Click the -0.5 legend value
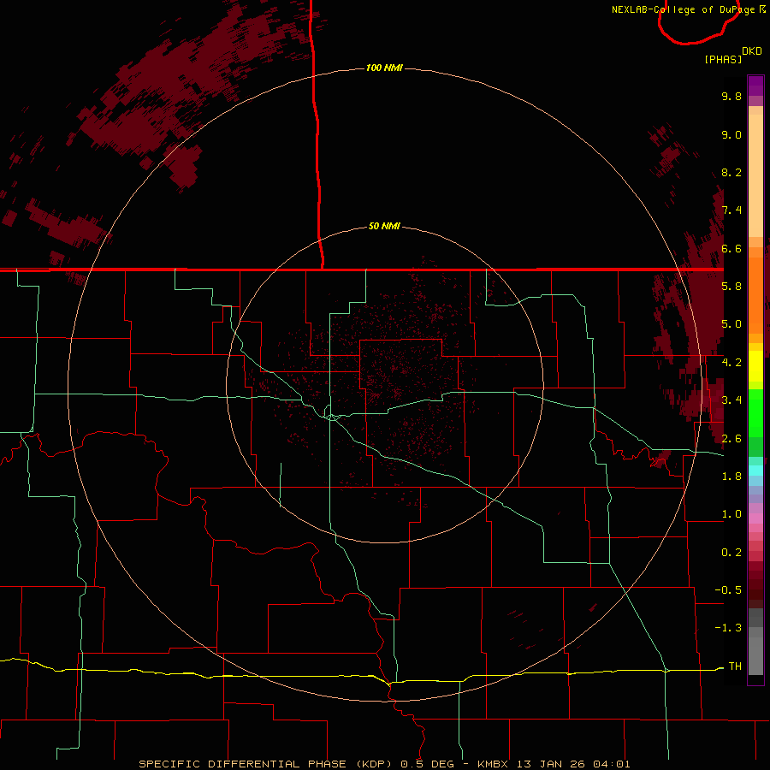Image resolution: width=770 pixels, height=770 pixels. 728,589
